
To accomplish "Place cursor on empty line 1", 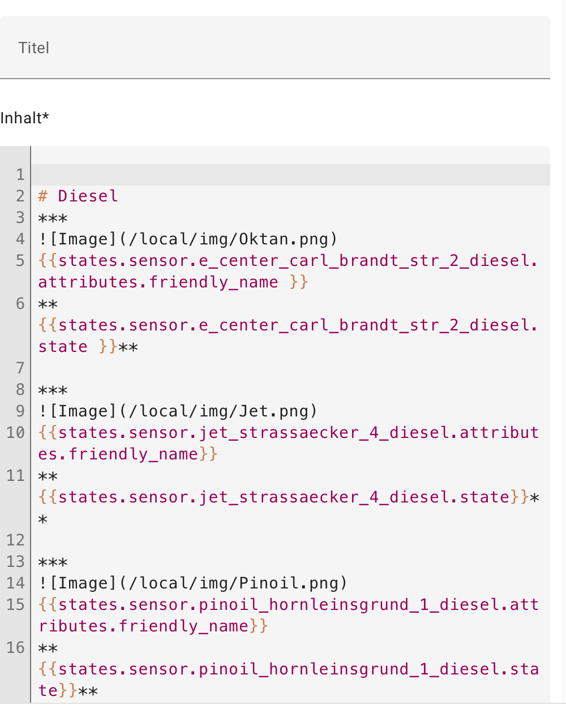I will [290, 175].
